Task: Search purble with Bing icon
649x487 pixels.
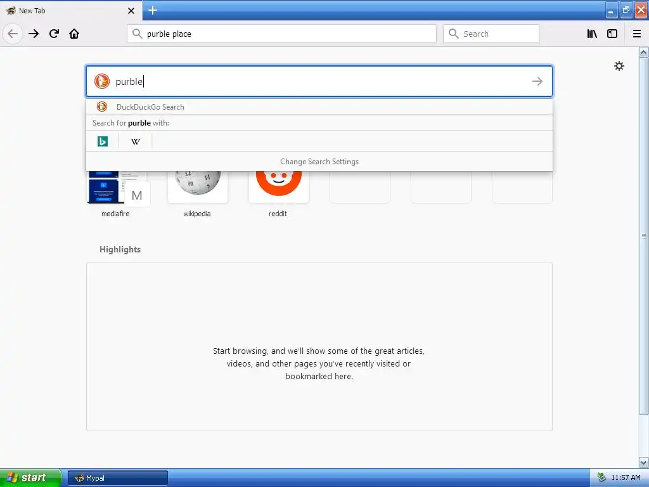Action: pos(103,141)
